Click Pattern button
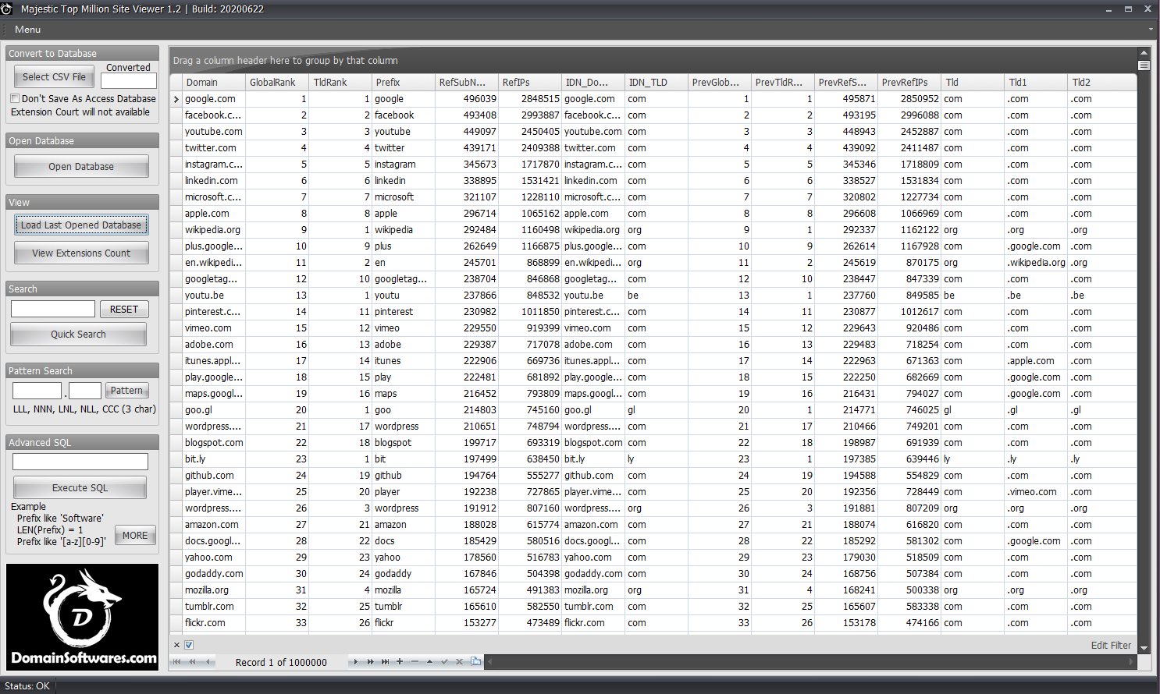The height and width of the screenshot is (694, 1160). (126, 391)
